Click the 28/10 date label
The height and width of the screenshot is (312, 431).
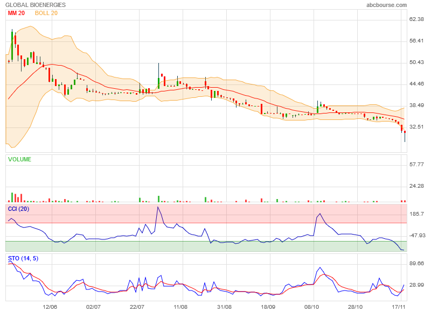[x=355, y=307]
